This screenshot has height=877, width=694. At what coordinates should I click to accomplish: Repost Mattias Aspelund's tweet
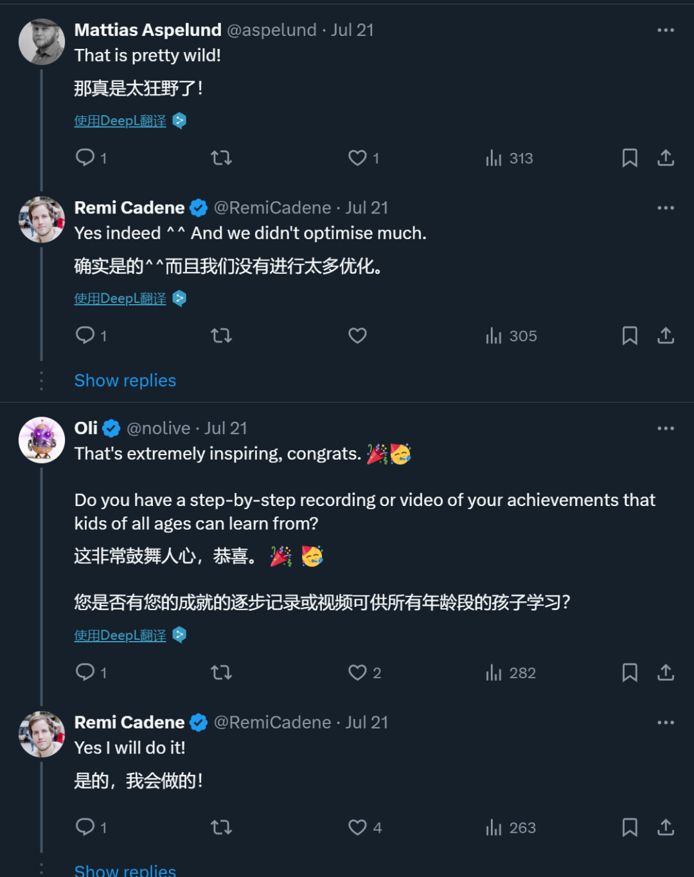tap(221, 158)
